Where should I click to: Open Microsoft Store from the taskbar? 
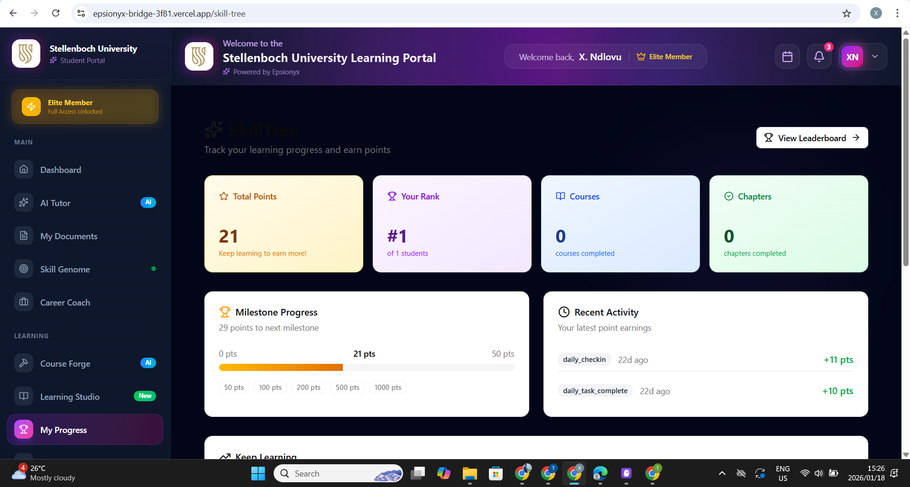pyautogui.click(x=496, y=473)
